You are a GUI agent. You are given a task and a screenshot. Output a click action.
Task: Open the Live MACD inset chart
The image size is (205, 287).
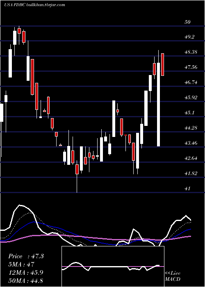tap(113, 266)
